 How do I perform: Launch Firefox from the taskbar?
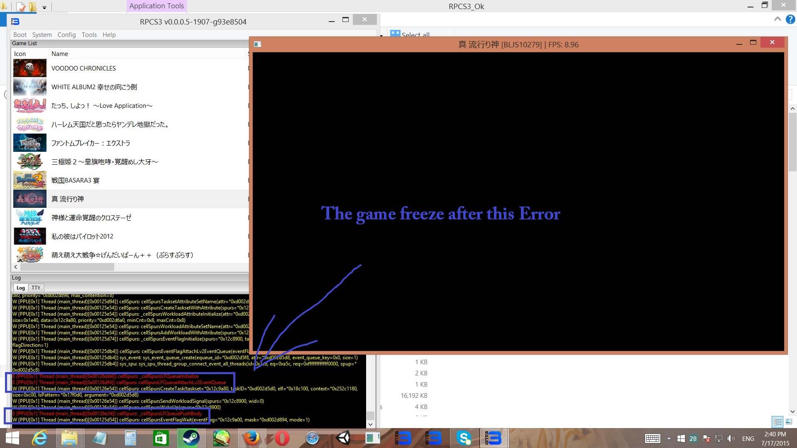click(x=251, y=438)
